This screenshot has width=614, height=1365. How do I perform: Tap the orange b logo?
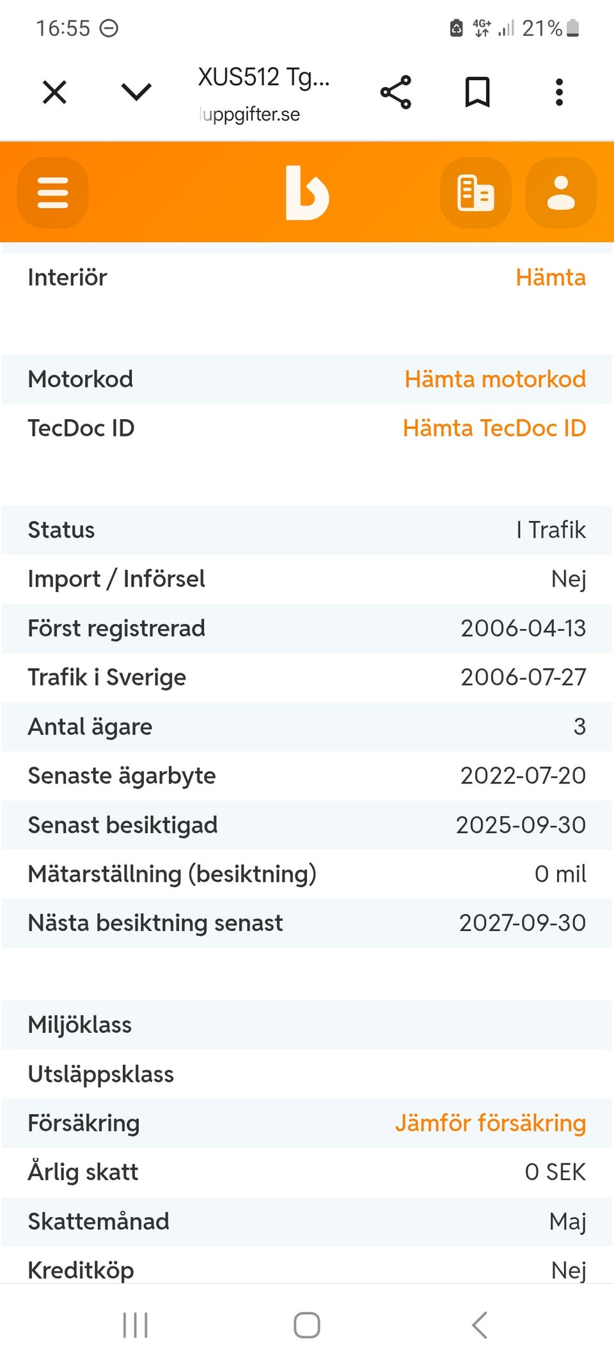click(307, 193)
